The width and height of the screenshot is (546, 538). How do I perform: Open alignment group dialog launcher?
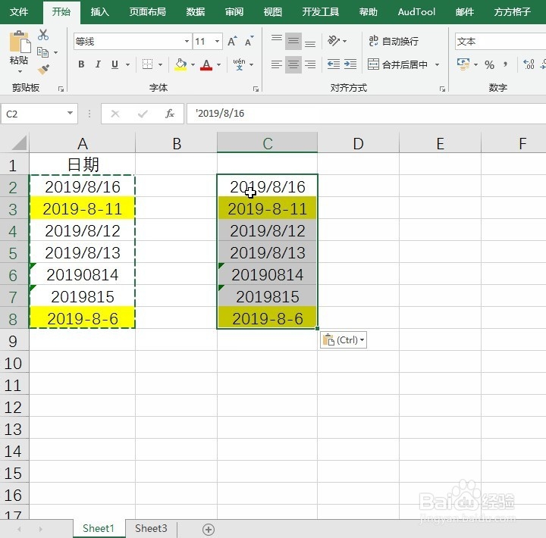[x=442, y=89]
